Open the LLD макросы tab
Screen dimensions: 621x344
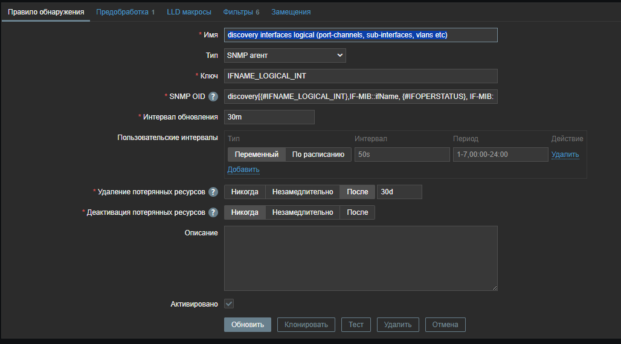[189, 12]
